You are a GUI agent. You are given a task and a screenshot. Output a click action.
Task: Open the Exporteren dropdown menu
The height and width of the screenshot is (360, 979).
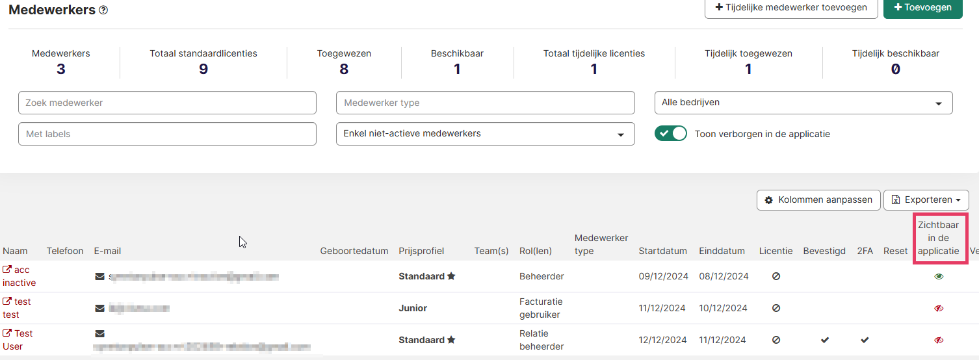coord(926,200)
